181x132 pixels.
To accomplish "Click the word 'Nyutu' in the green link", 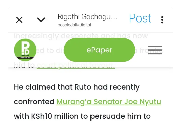I will (x=150, y=102).
